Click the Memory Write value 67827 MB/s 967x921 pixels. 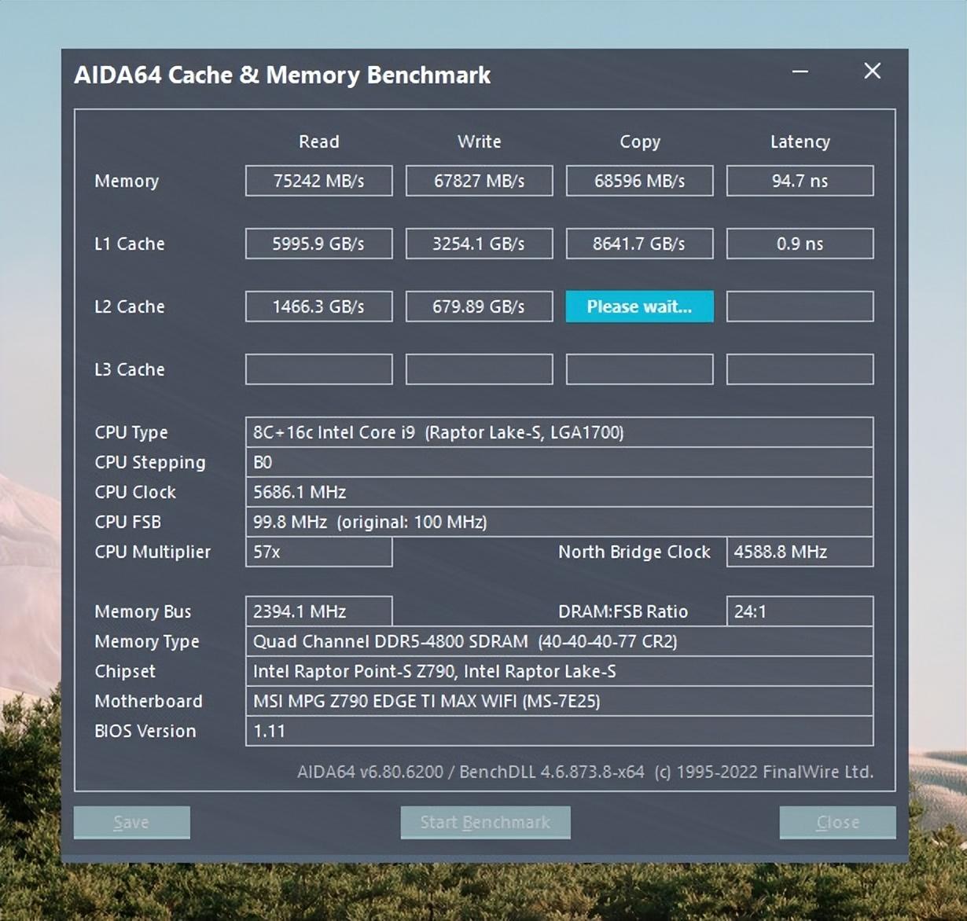[x=480, y=181]
